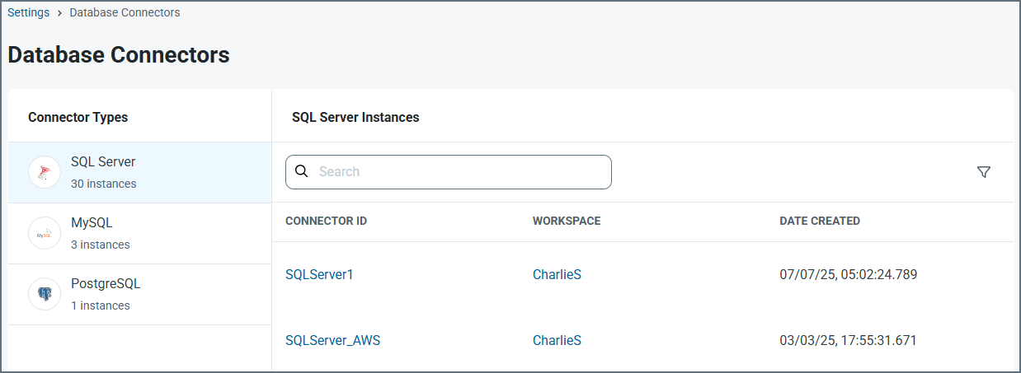1021x373 pixels.
Task: Open CharlieS workspace in SQLServer1 row
Action: tap(557, 275)
